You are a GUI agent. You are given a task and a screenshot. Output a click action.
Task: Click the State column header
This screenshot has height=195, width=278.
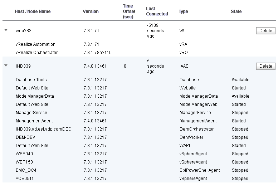coord(236,11)
